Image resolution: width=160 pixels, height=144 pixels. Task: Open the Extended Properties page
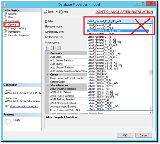[x=19, y=35]
